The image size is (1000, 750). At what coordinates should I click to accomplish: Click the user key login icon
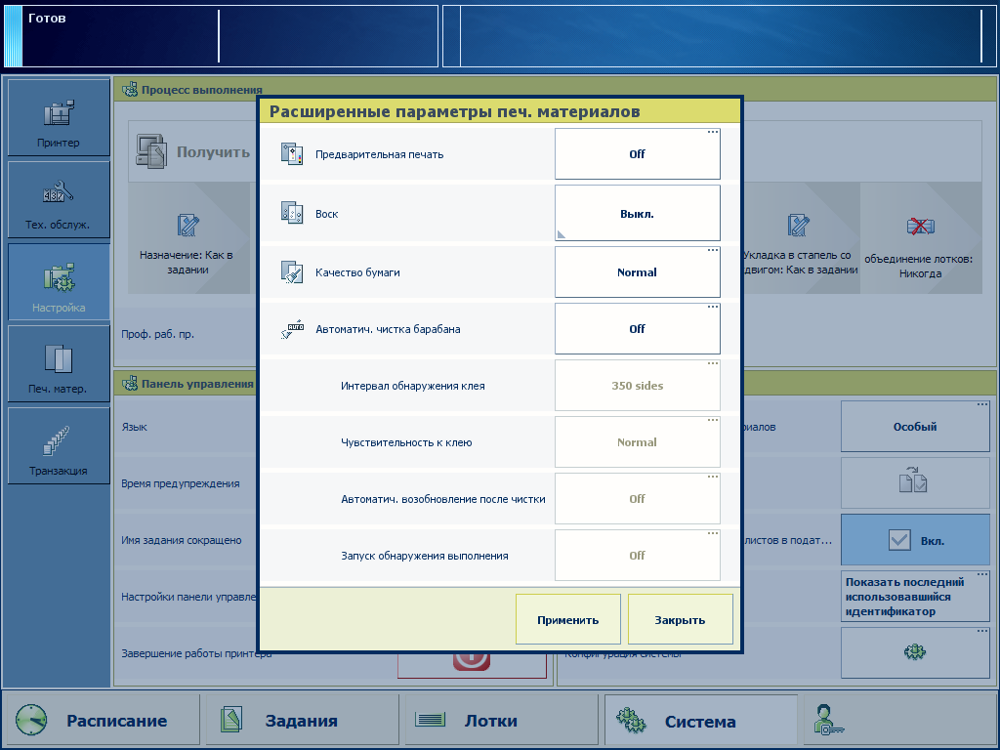(x=829, y=721)
